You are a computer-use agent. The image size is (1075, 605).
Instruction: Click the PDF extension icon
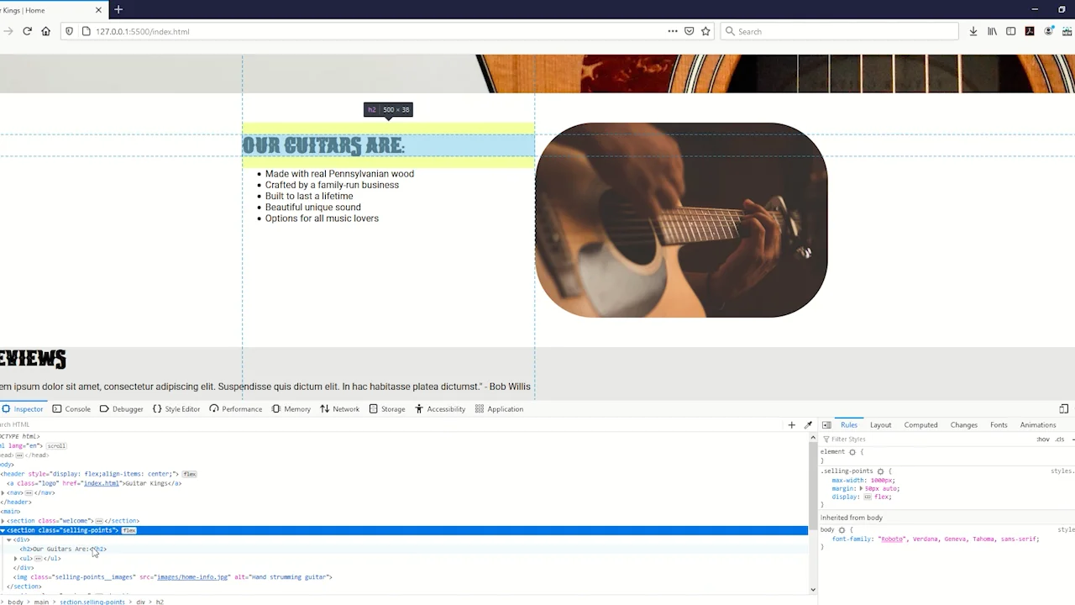[1030, 31]
